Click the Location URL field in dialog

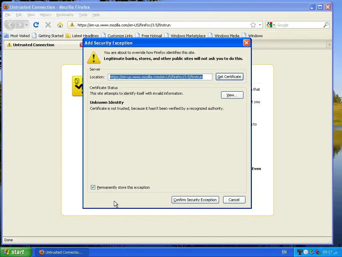160,77
